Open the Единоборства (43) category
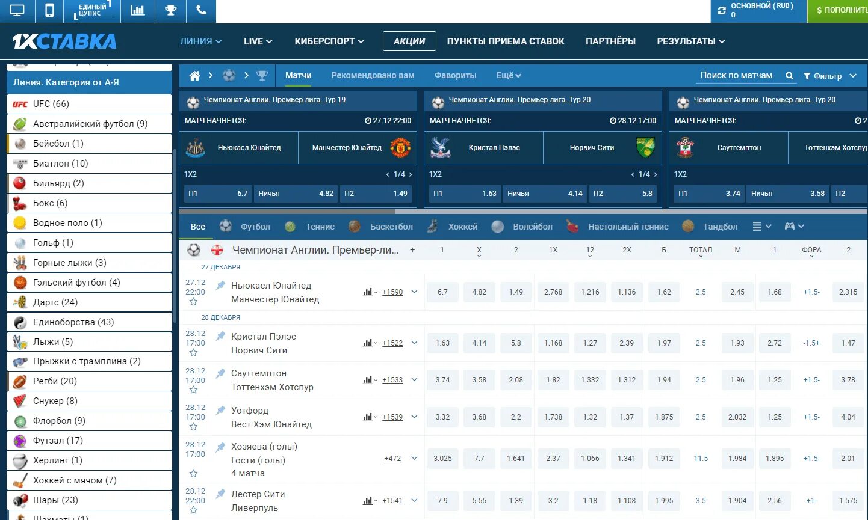Screen dimensions: 868x520 coord(89,322)
